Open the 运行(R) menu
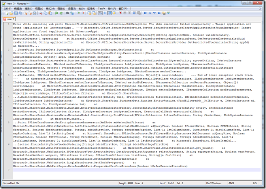The image size is (266, 189). 91,9
